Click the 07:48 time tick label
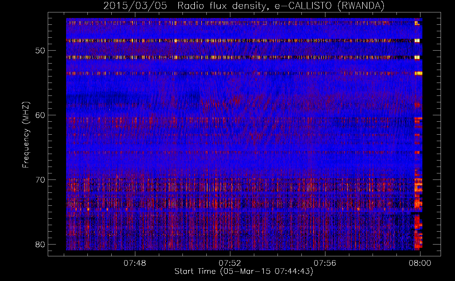This screenshot has height=281, width=455. click(135, 263)
